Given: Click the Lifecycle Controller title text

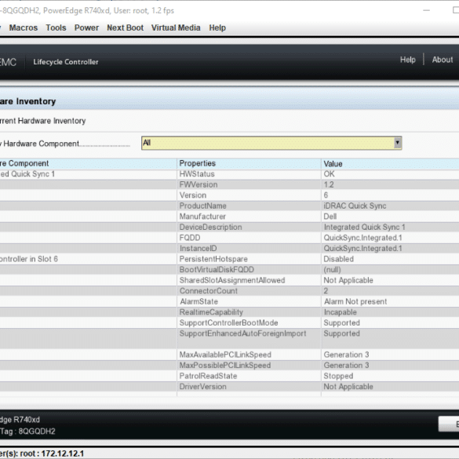Looking at the screenshot, I should click(66, 62).
